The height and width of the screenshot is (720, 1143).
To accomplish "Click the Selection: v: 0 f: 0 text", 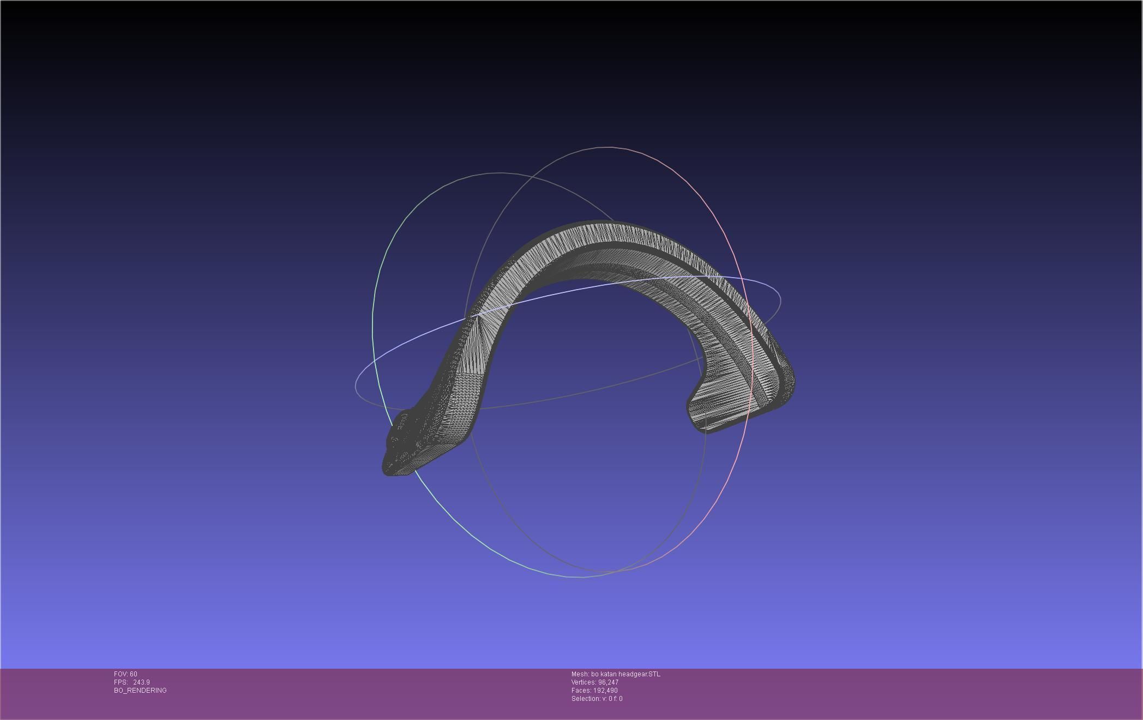I will click(x=597, y=699).
